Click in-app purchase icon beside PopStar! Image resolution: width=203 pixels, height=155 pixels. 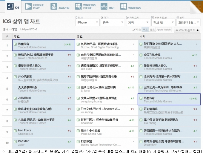click(x=15, y=142)
